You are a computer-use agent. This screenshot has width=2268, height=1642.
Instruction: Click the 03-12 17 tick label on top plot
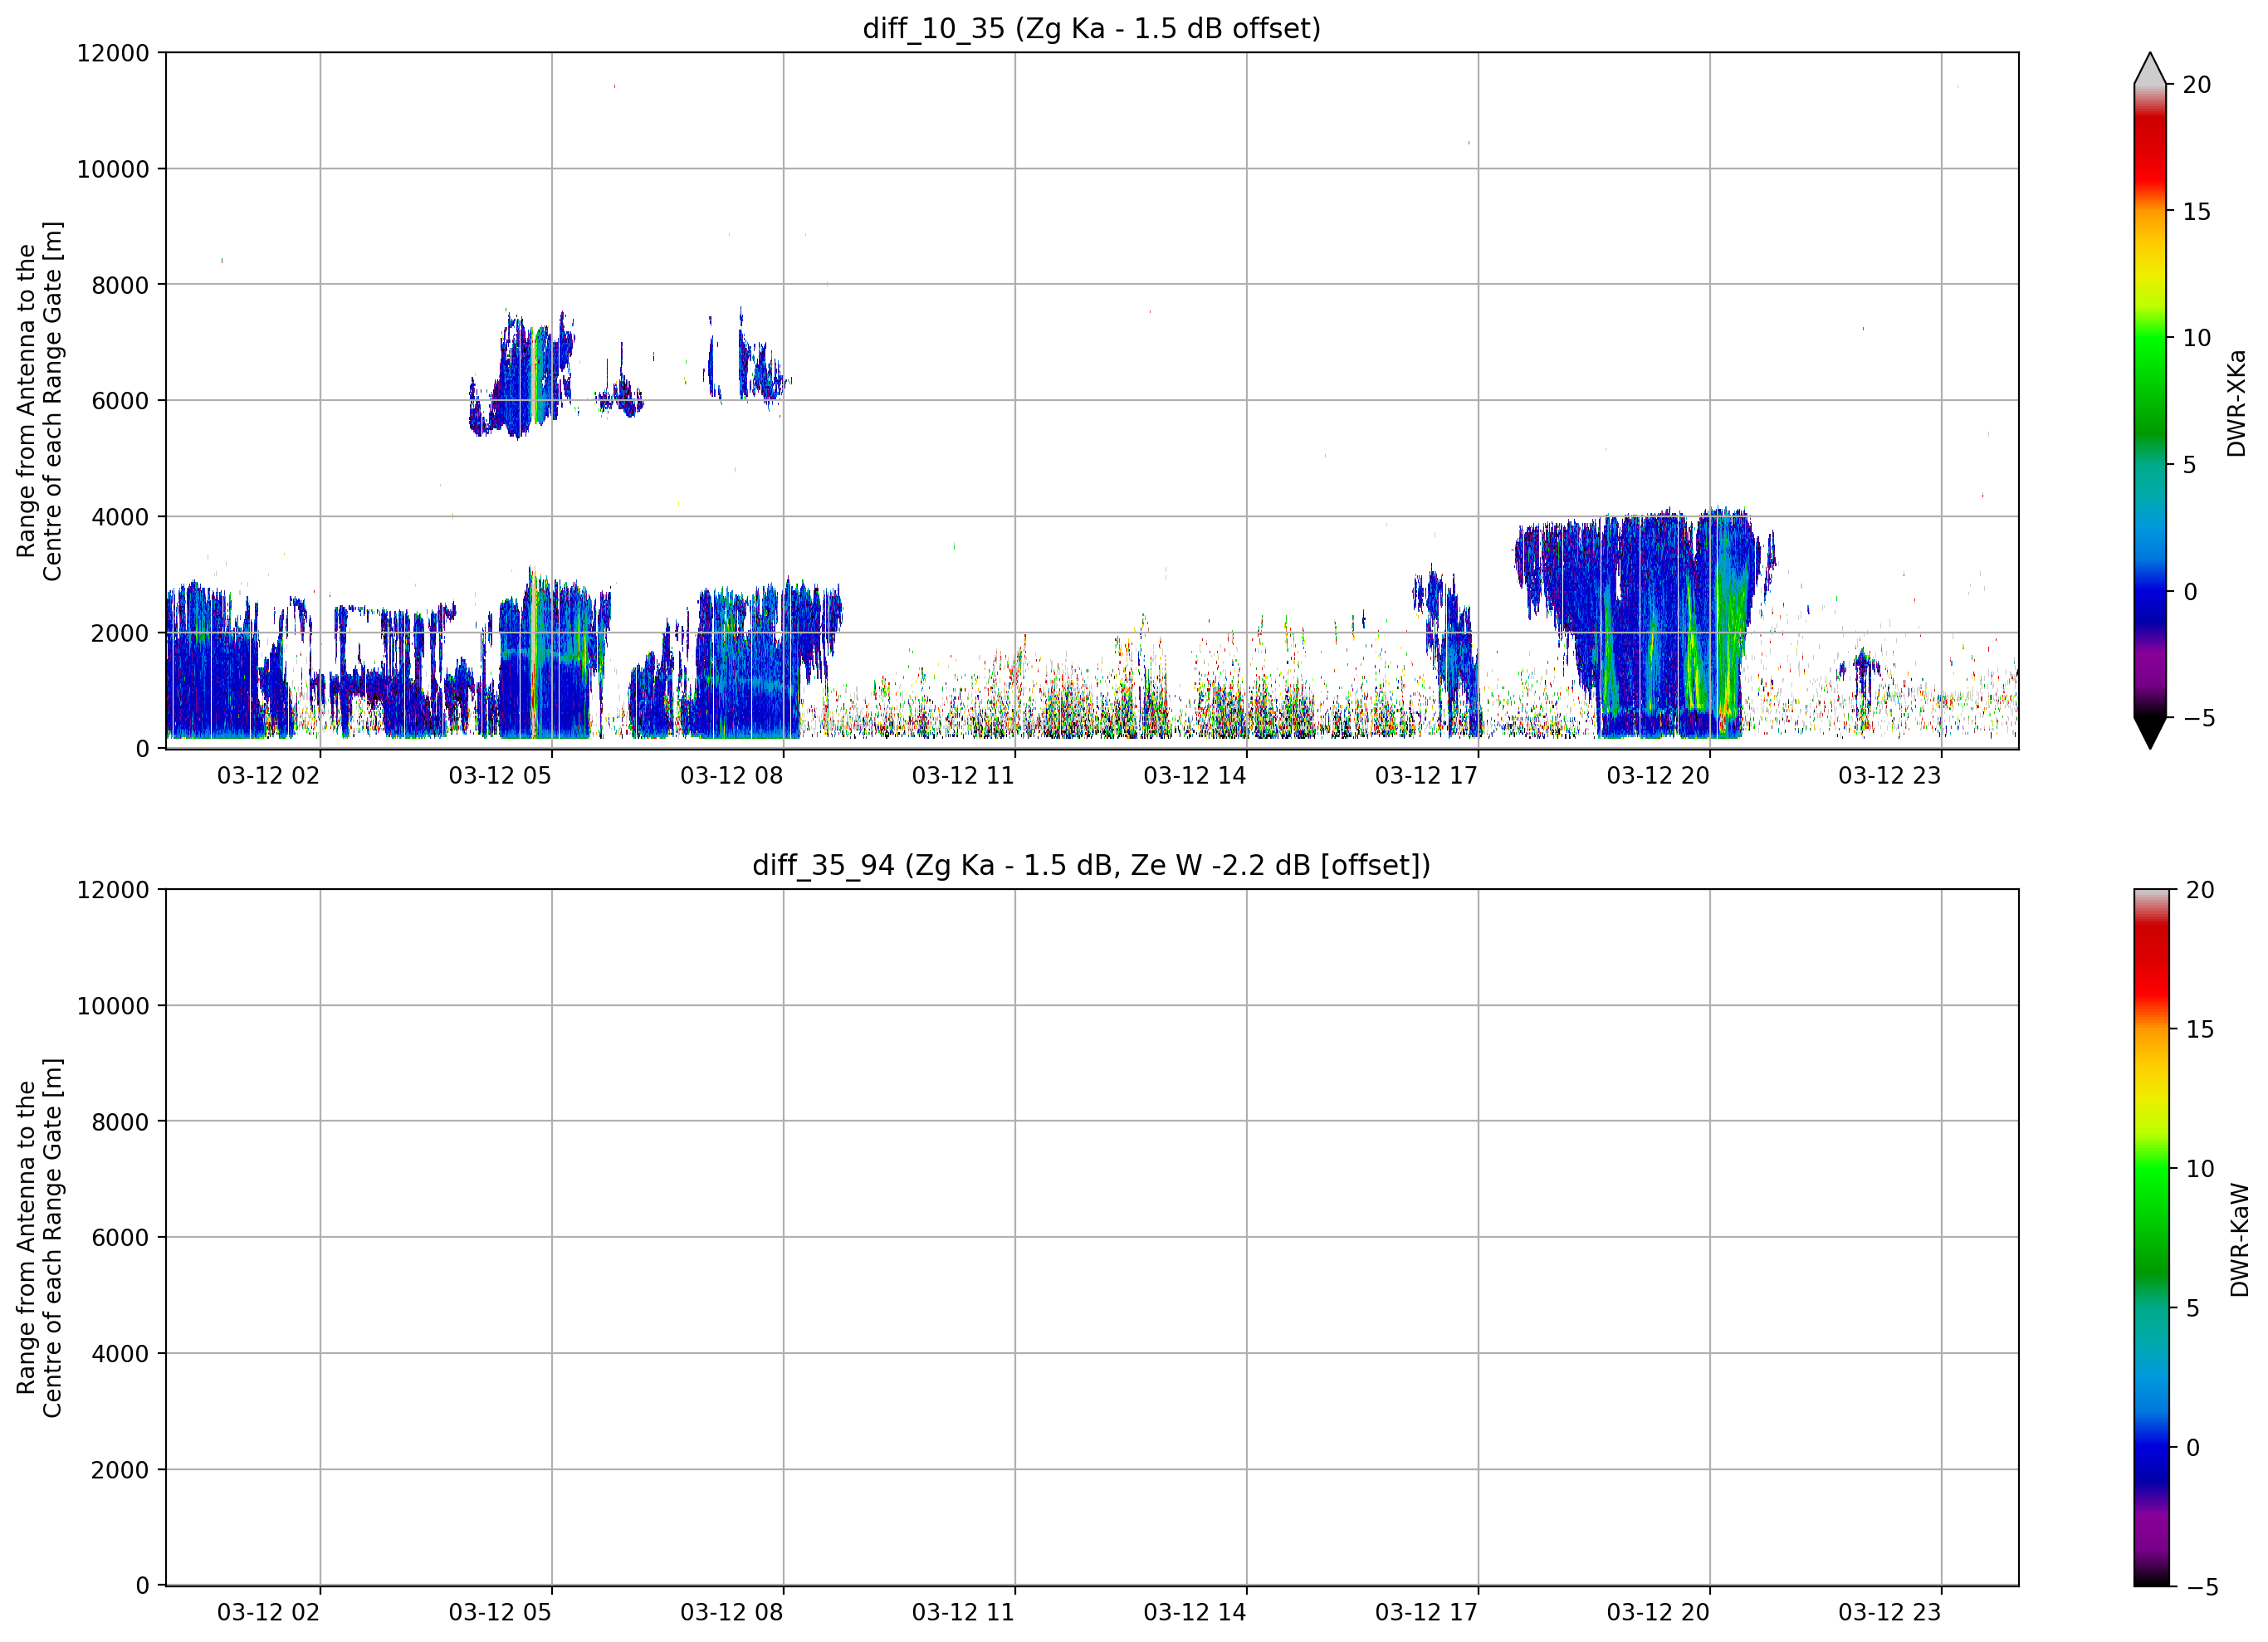tap(1426, 776)
